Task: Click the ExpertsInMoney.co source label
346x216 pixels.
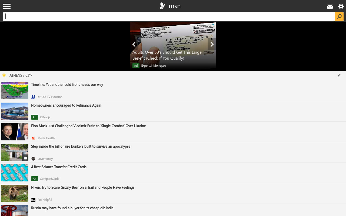Action: tap(154, 66)
